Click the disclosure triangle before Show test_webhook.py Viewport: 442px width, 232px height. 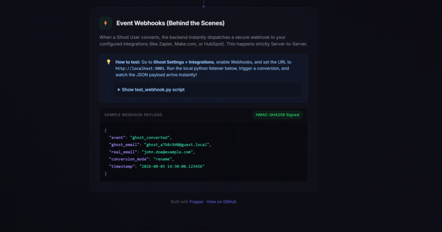pos(119,89)
